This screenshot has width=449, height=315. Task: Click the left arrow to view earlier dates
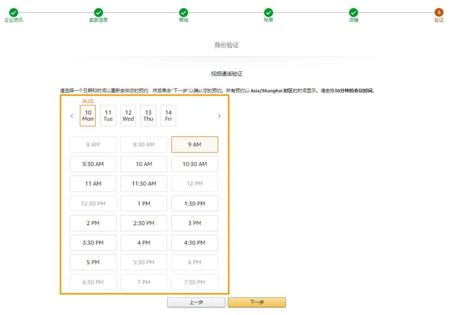[x=72, y=116]
